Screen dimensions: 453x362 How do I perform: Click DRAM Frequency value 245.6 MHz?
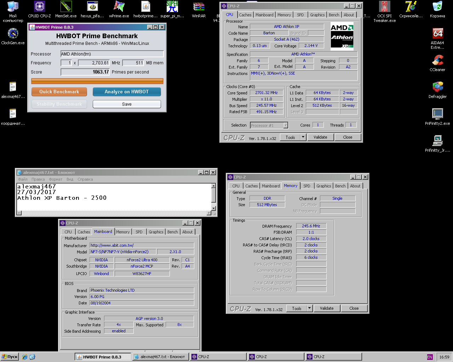[311, 226]
